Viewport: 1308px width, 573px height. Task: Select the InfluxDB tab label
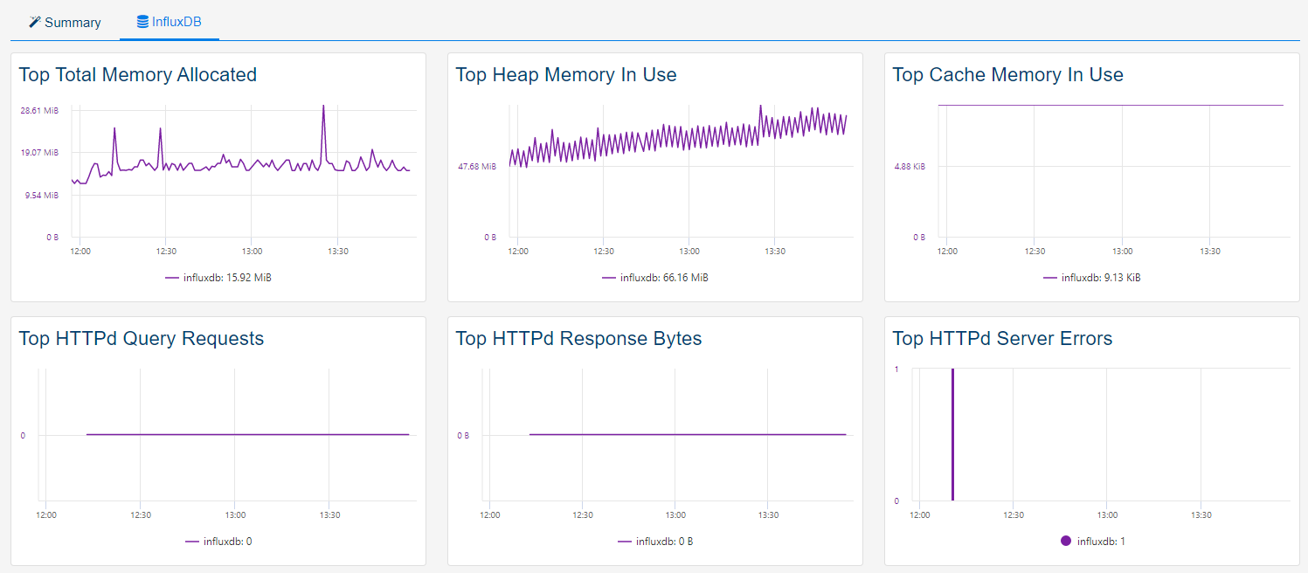pos(176,22)
